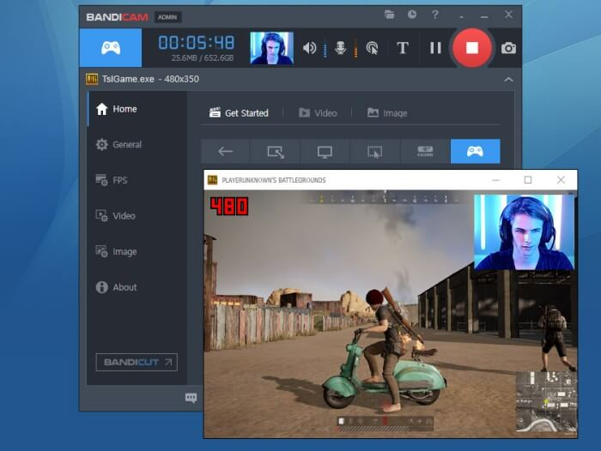Open the FPS settings section
Image resolution: width=601 pixels, height=451 pixels.
[137, 180]
